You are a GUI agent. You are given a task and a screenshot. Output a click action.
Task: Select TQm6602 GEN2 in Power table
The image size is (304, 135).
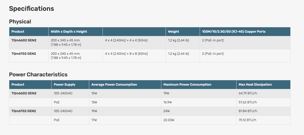(24, 93)
